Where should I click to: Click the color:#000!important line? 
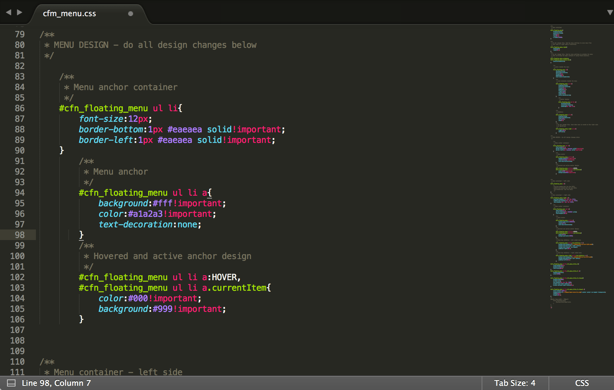(150, 298)
